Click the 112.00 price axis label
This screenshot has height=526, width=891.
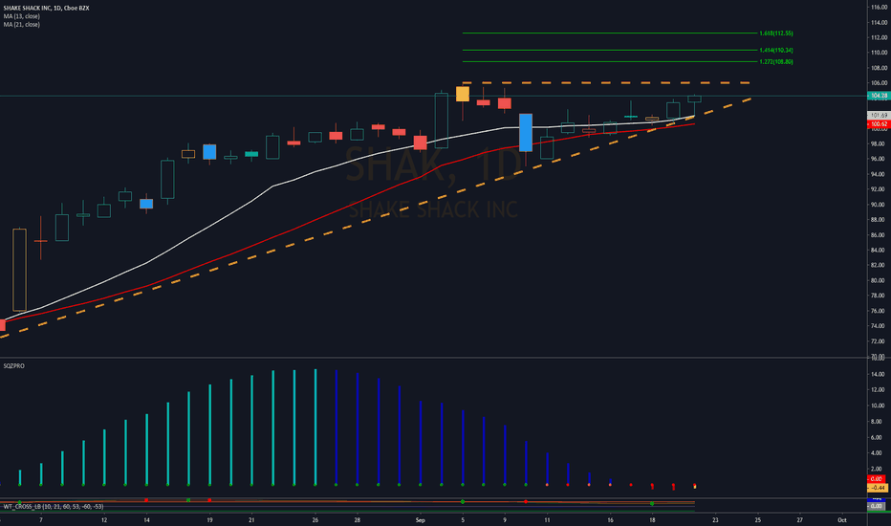point(880,37)
